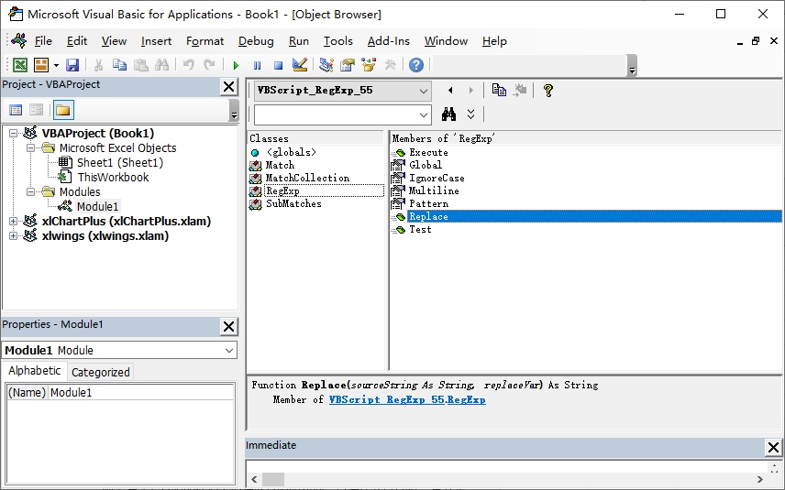Click the View Code icon in Project panel
Screen dimensions: 785x490
[x=16, y=110]
